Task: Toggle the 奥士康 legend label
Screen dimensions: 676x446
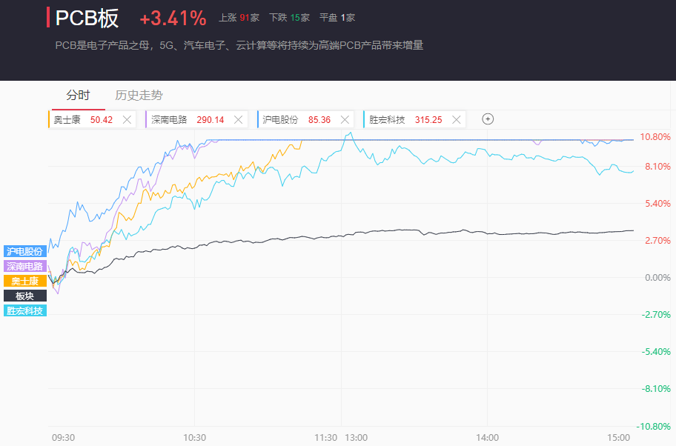Action: pos(25,281)
